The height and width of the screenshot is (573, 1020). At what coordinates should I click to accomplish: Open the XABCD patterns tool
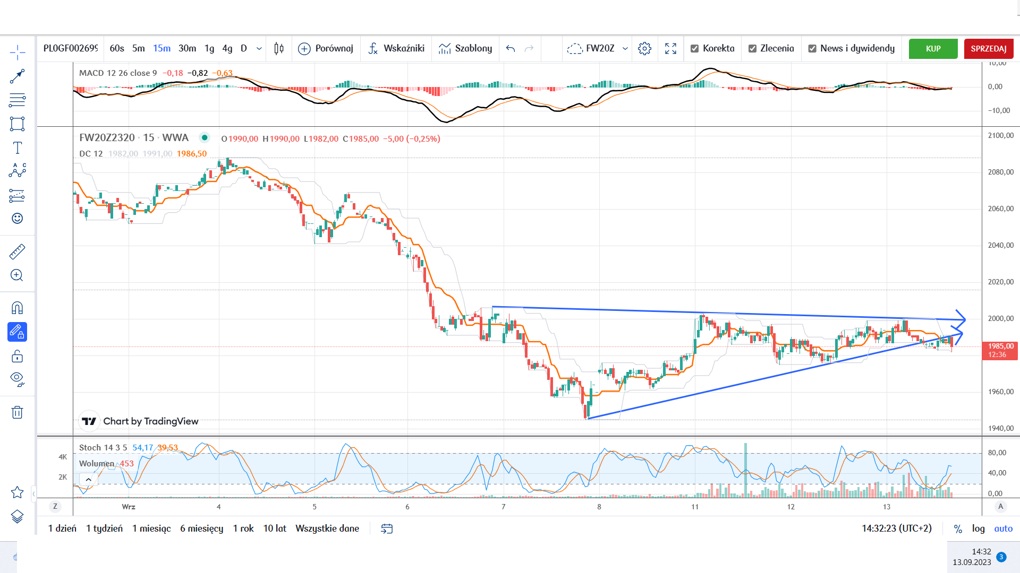pos(17,170)
